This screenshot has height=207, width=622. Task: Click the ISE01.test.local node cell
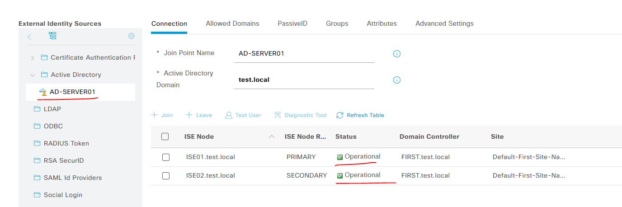tap(211, 157)
